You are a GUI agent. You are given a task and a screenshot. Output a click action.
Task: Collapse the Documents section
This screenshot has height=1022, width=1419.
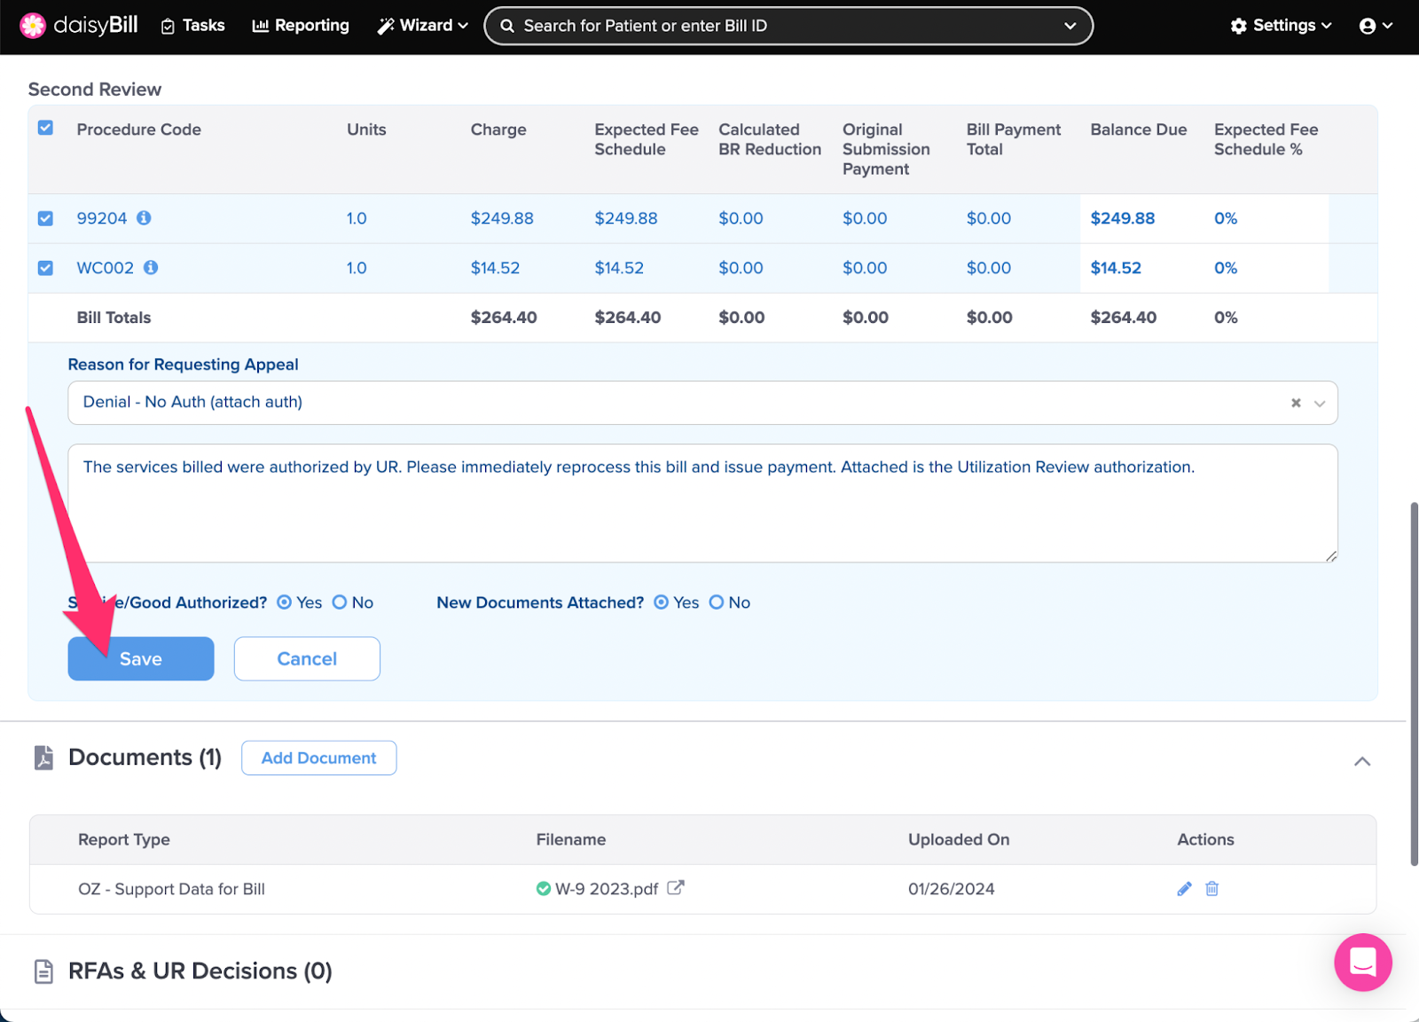point(1362,761)
